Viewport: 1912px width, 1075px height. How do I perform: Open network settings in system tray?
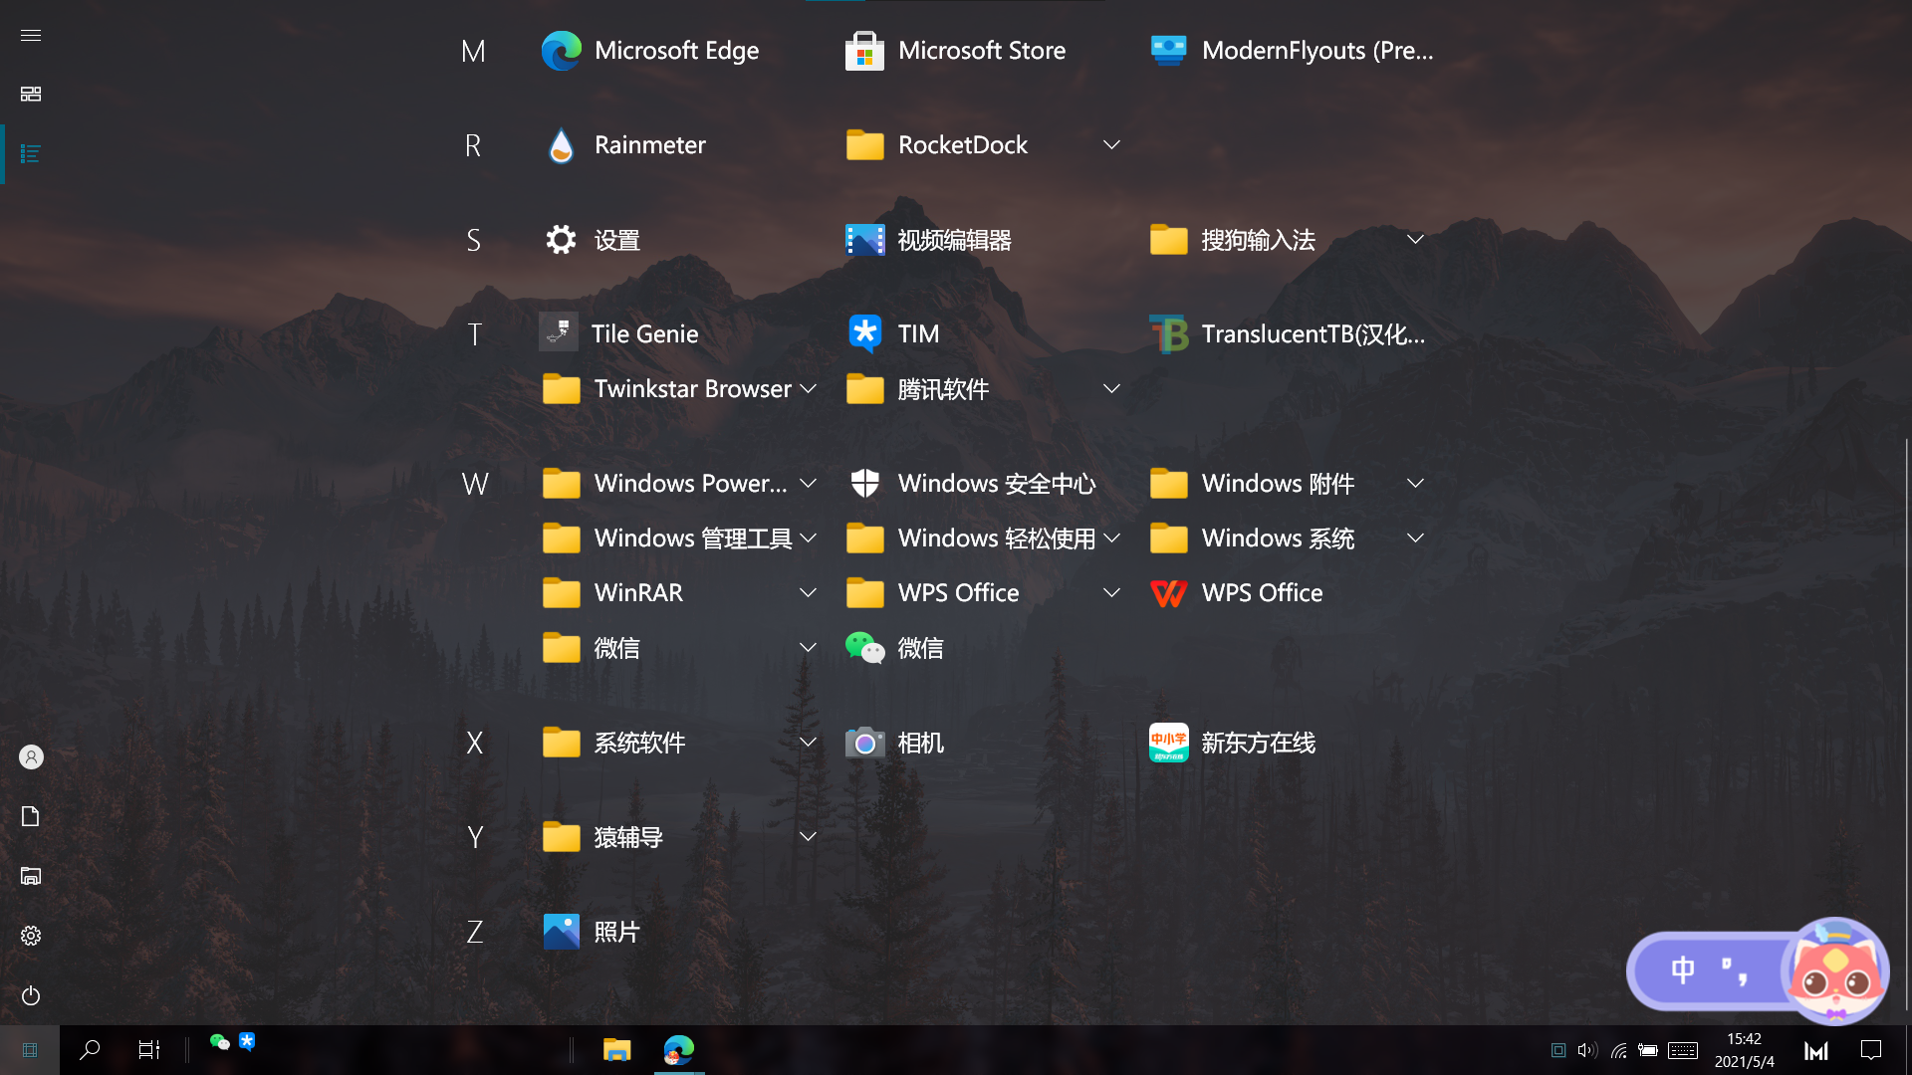pos(1619,1050)
